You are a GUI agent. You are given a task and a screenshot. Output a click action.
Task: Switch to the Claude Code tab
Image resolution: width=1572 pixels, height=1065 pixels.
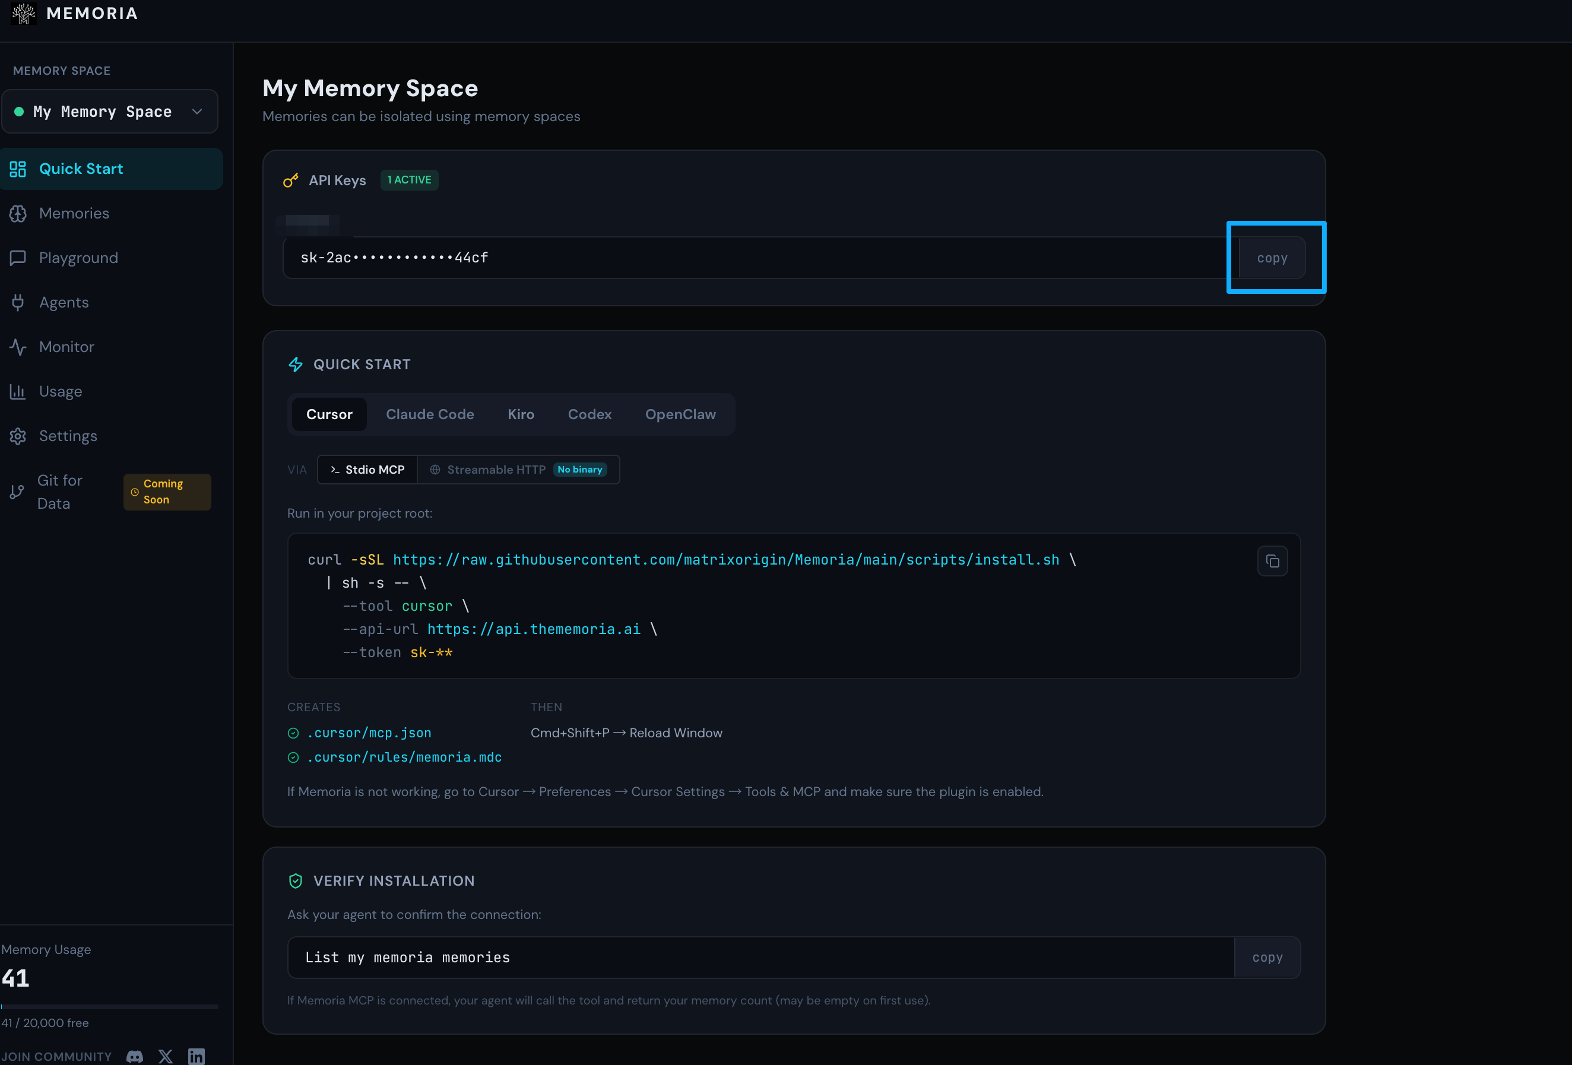[430, 414]
